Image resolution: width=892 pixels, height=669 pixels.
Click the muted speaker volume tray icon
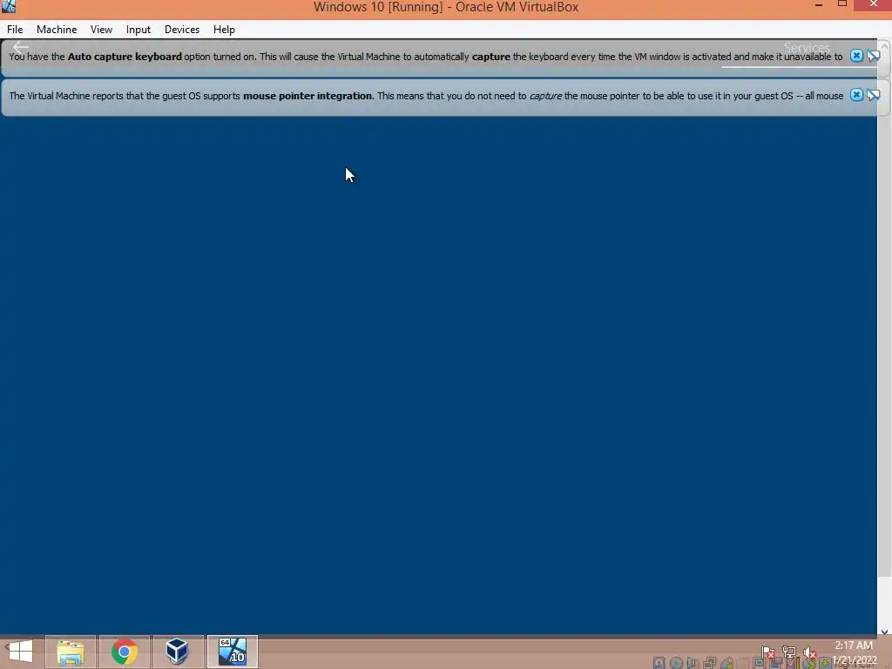click(810, 652)
